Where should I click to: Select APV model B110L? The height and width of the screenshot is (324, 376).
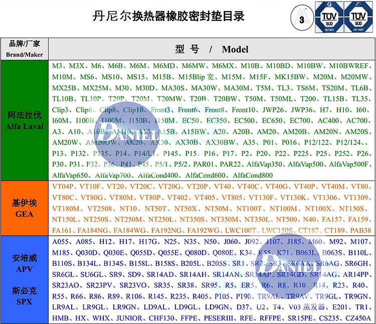click(358, 253)
